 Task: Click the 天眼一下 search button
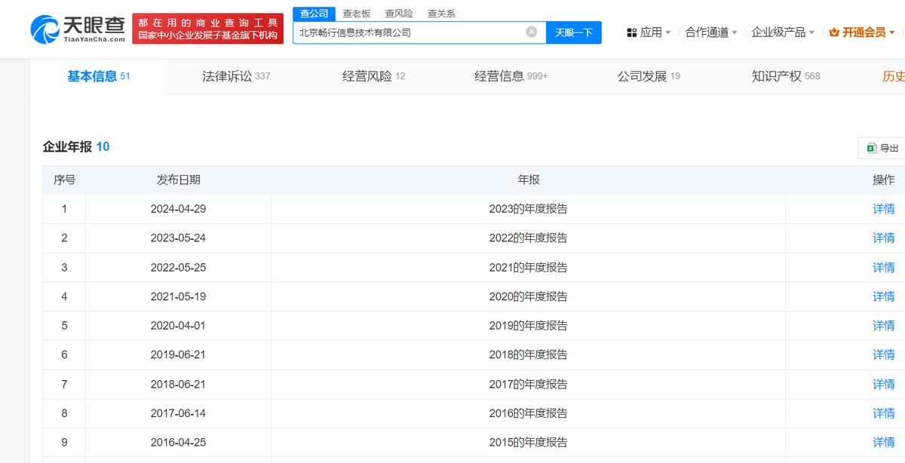coord(574,32)
